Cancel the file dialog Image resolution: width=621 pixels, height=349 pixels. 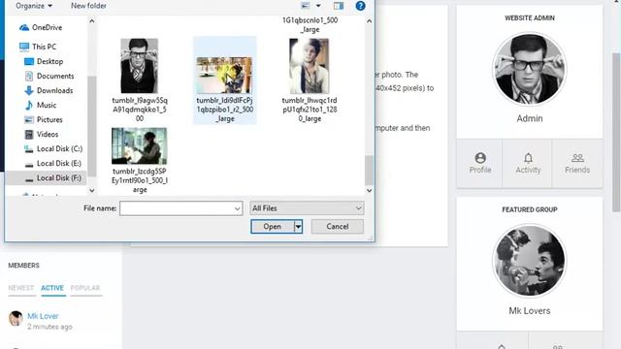[x=338, y=226]
